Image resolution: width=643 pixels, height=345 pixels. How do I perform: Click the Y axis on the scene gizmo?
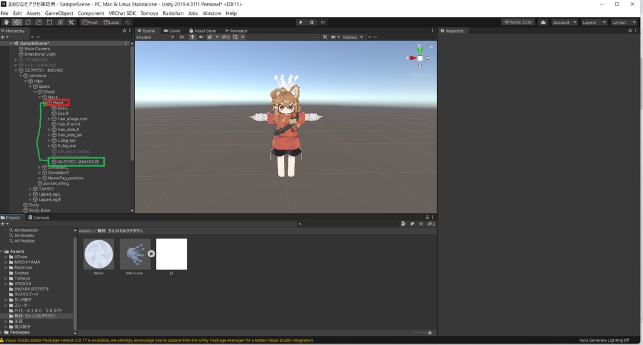coord(419,50)
